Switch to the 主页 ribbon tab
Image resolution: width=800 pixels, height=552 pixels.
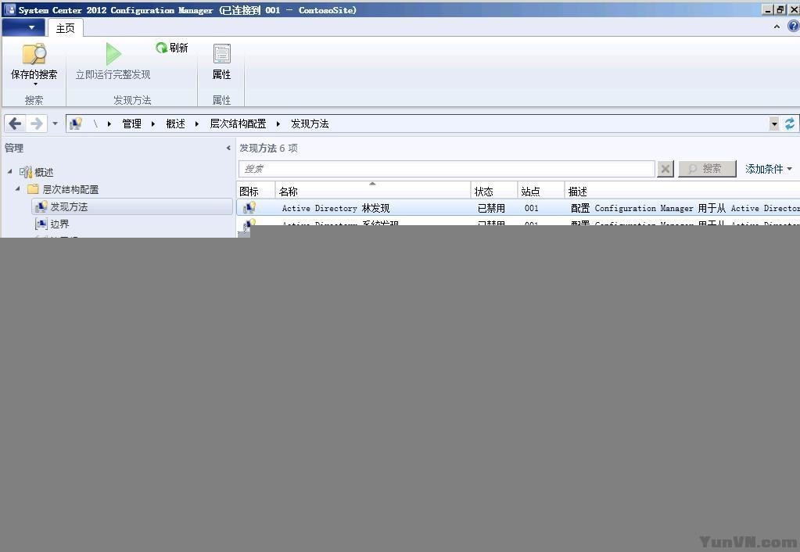pyautogui.click(x=66, y=28)
